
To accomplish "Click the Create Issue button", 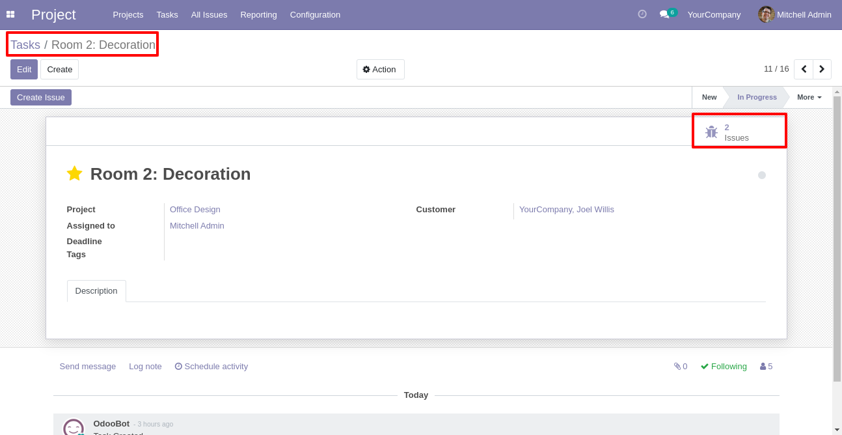I will click(41, 97).
